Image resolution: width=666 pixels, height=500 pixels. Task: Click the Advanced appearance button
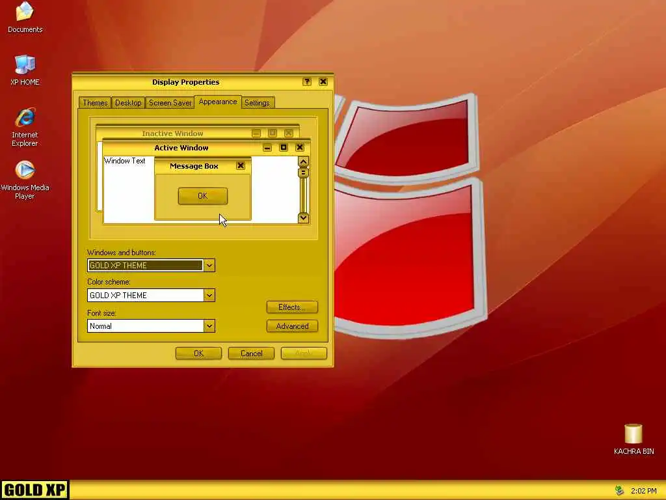click(x=292, y=326)
